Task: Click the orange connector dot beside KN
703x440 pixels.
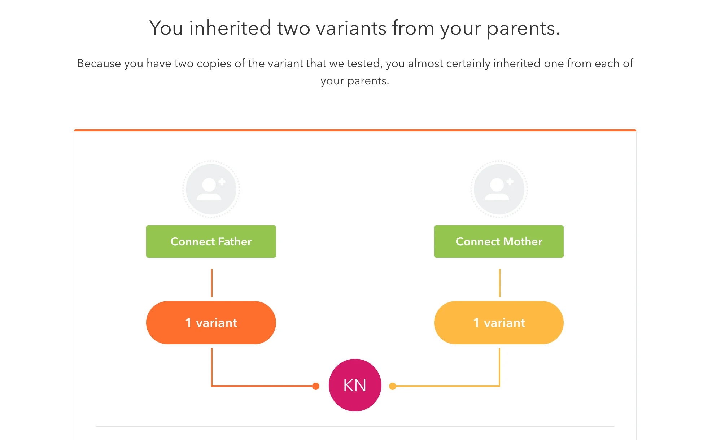Action: coord(316,386)
